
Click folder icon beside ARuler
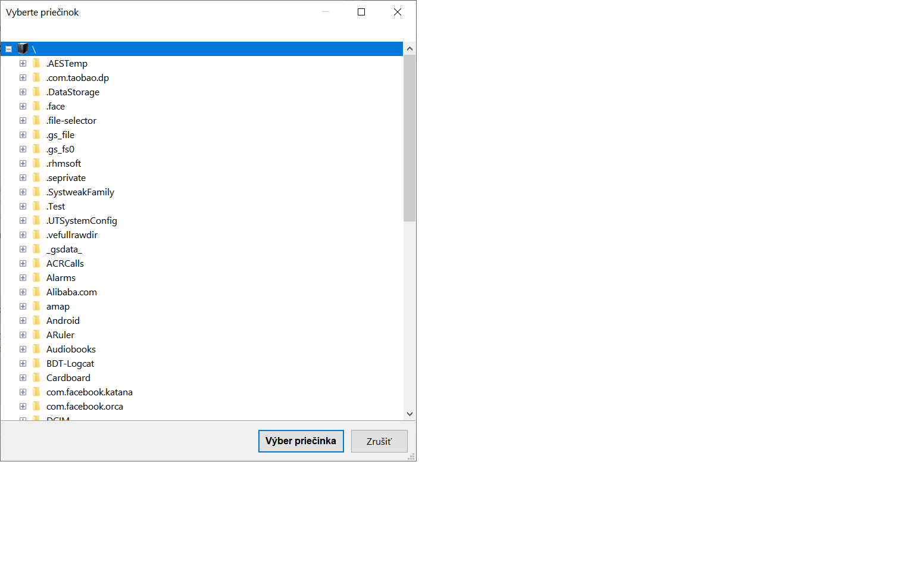click(x=36, y=335)
